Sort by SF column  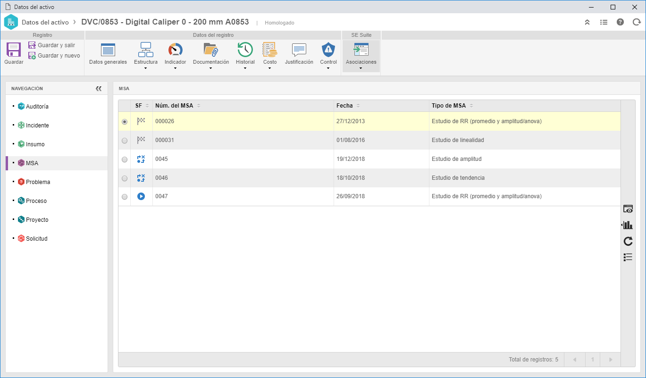pos(142,106)
